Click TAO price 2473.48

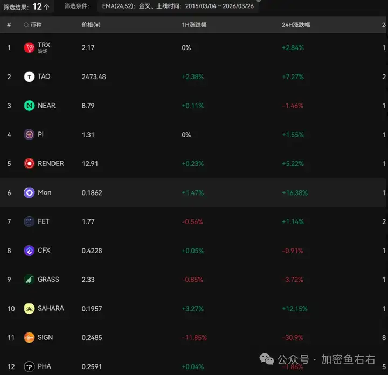(x=94, y=77)
